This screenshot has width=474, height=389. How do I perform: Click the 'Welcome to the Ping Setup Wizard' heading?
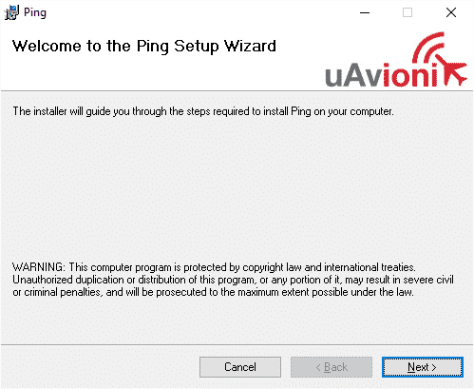click(x=144, y=47)
